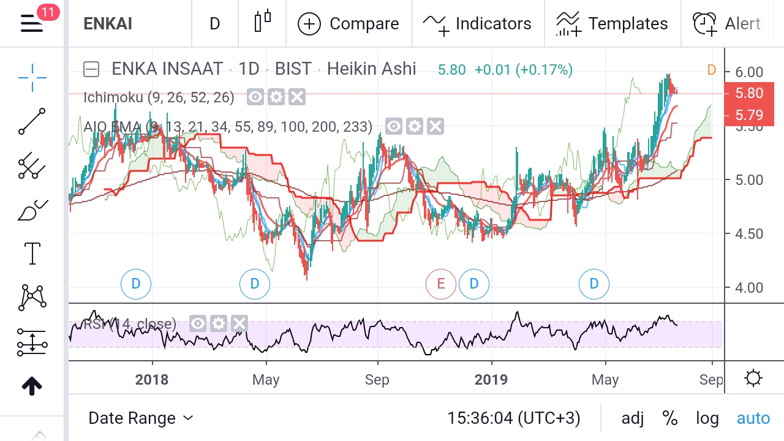Change the D daily interval
The width and height of the screenshot is (784, 441).
click(x=214, y=24)
